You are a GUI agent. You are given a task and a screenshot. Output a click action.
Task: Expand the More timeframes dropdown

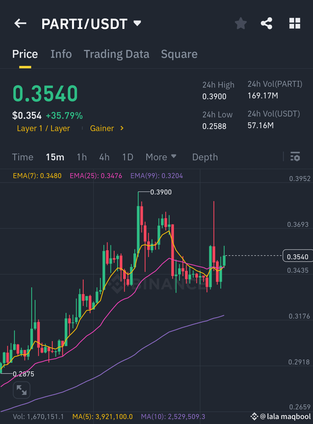pyautogui.click(x=161, y=157)
